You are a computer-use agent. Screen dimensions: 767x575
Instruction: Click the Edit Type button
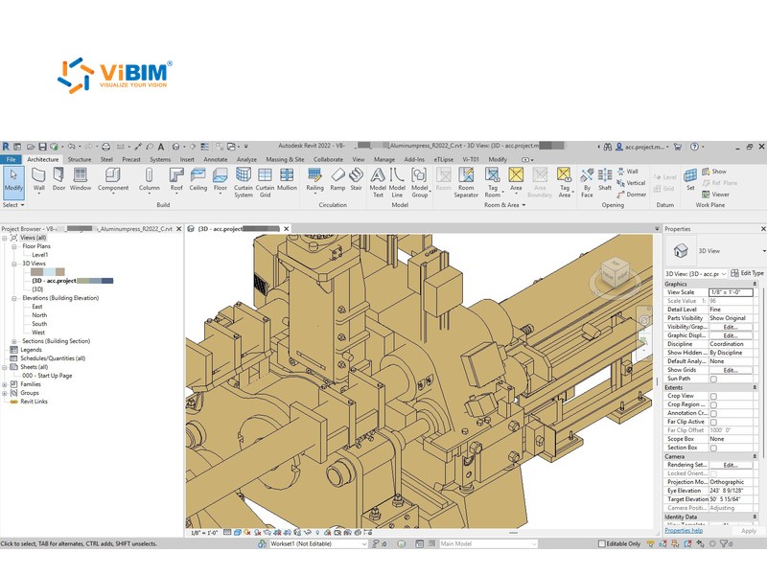click(747, 273)
